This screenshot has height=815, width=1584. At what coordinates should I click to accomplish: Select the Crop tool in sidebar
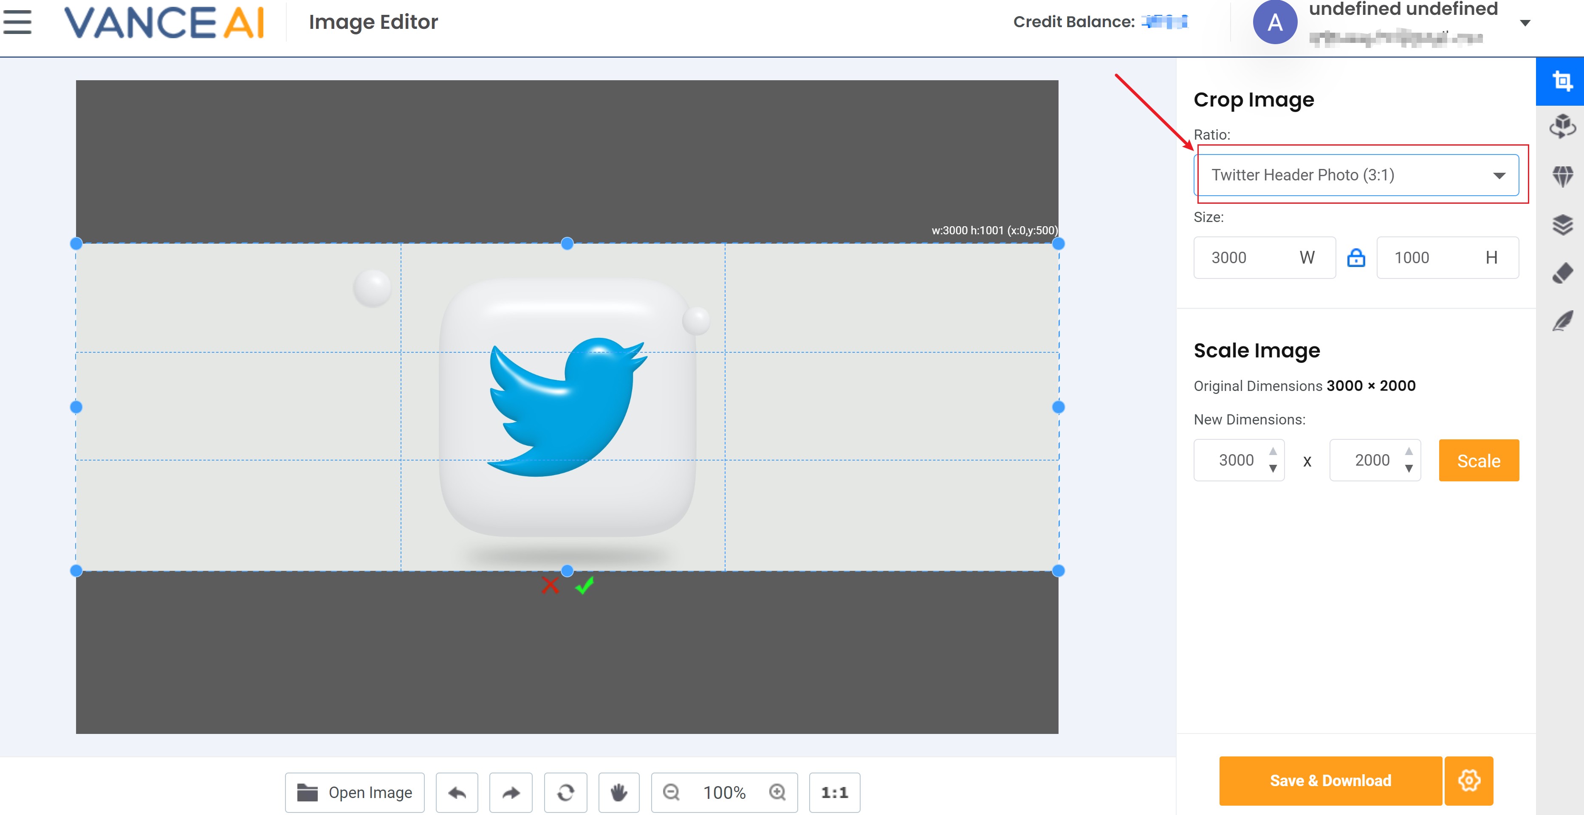(1562, 81)
